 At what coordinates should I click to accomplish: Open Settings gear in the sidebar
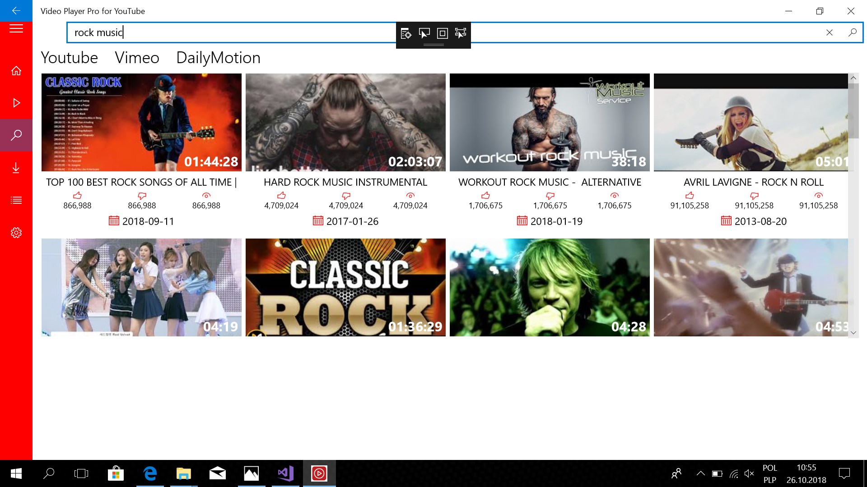(x=16, y=233)
